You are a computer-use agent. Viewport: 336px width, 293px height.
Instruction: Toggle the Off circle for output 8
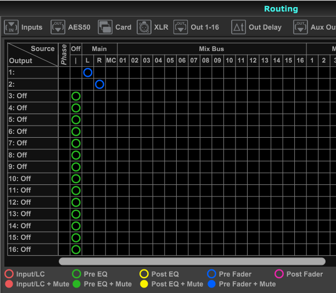[x=76, y=155]
